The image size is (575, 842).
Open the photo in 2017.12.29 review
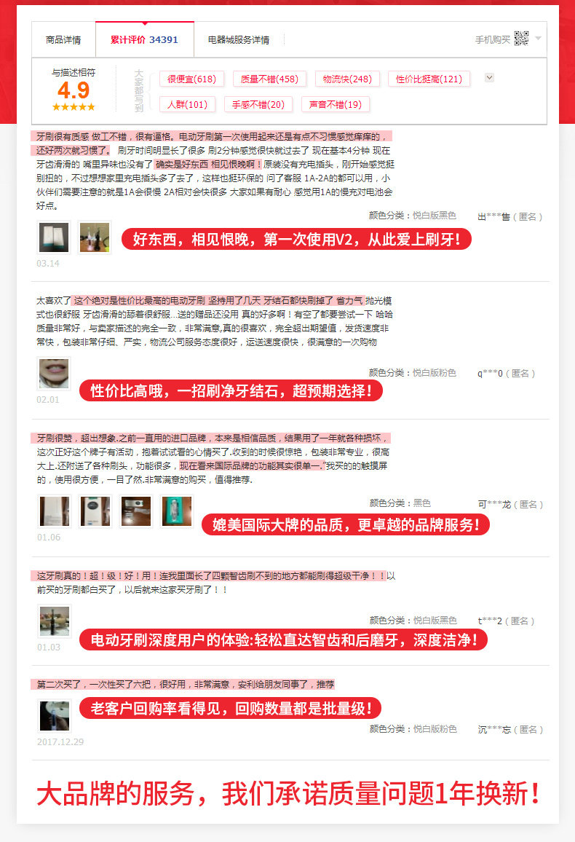pos(54,716)
